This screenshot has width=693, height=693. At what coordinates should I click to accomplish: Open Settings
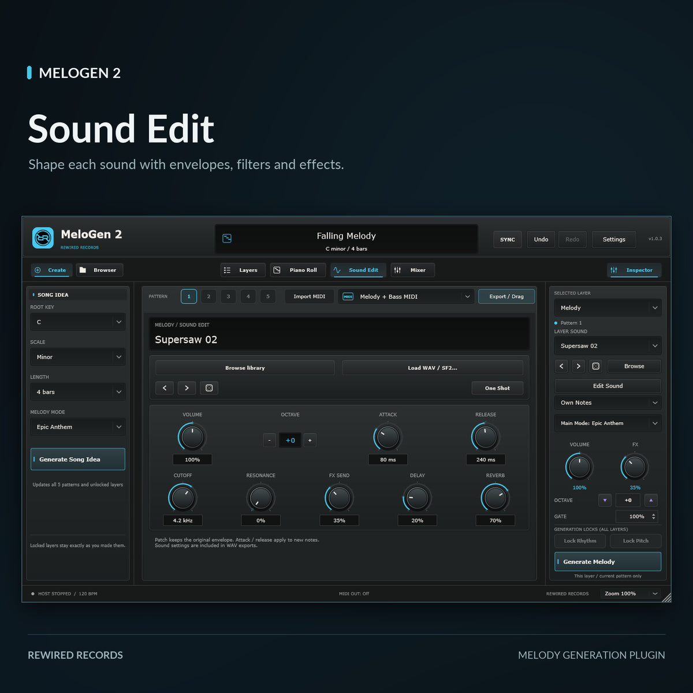point(614,239)
